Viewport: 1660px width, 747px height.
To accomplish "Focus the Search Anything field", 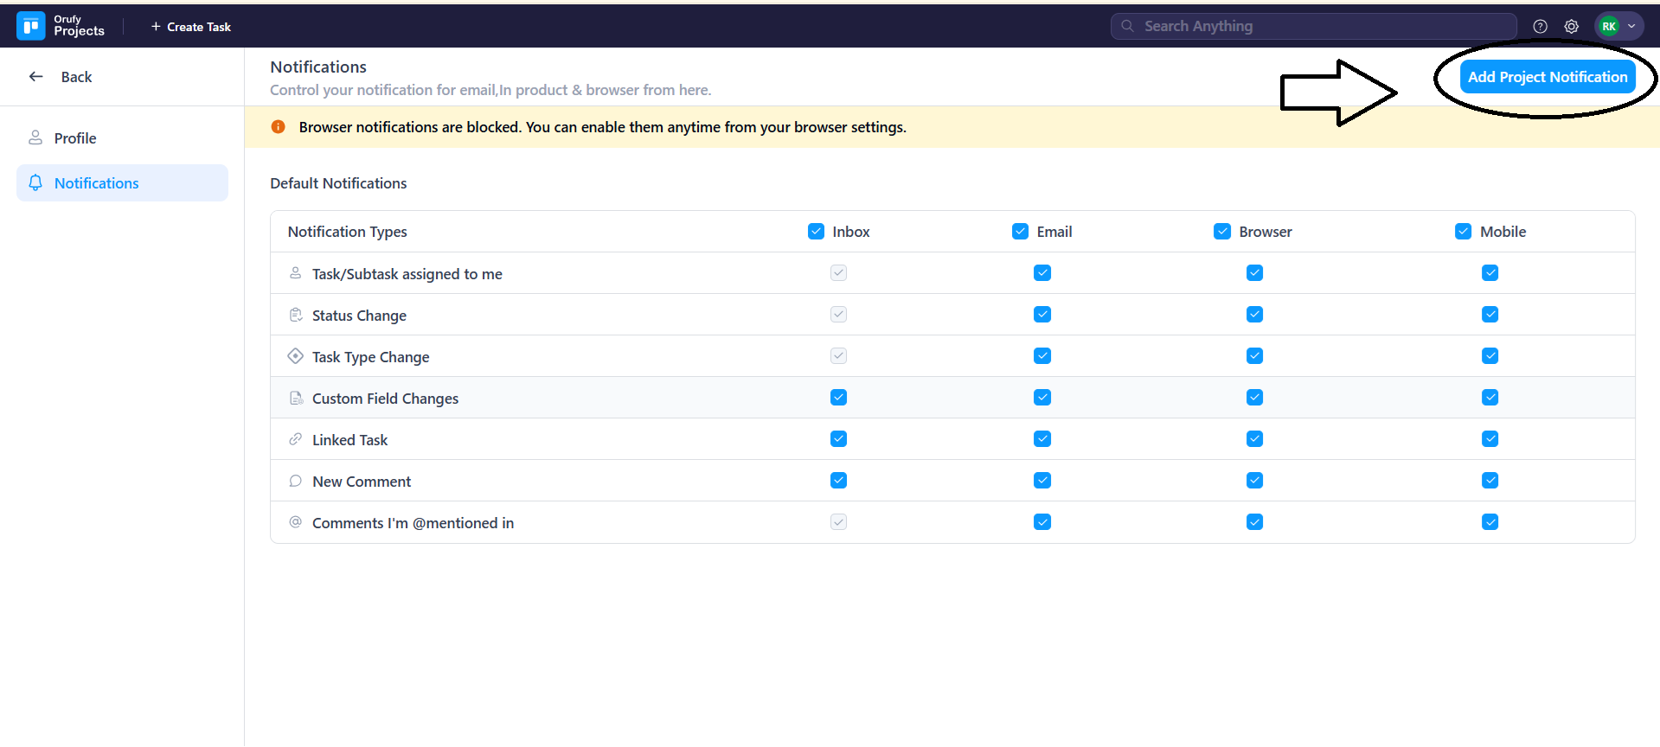I will pyautogui.click(x=1315, y=27).
